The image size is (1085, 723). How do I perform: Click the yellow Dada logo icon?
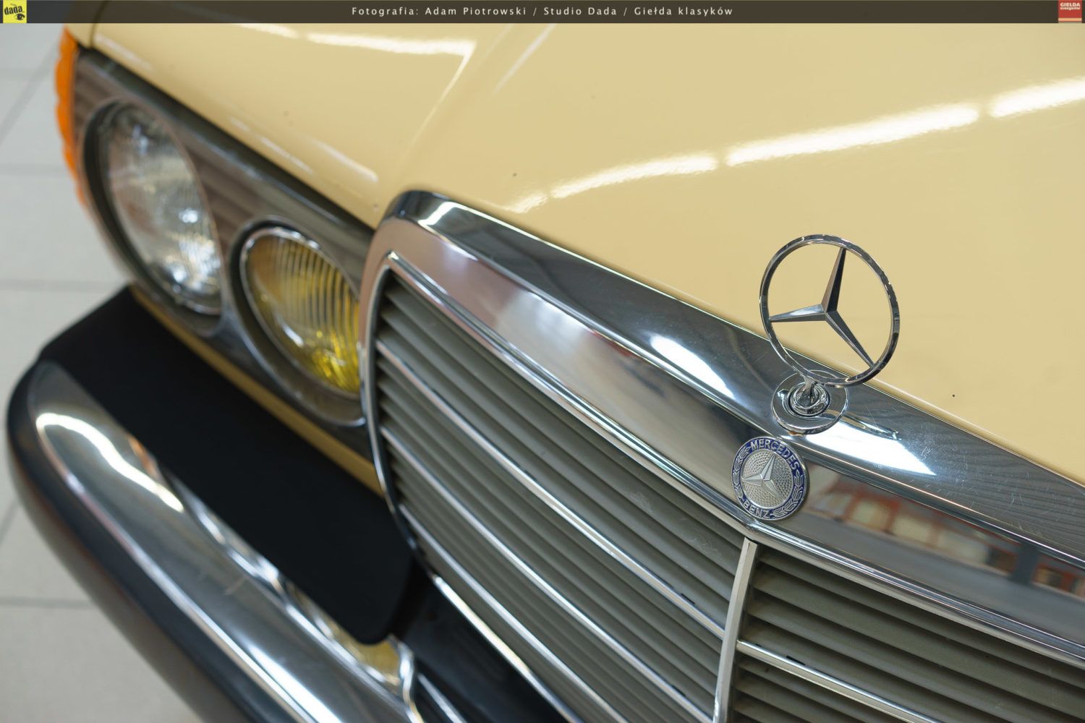pos(14,12)
